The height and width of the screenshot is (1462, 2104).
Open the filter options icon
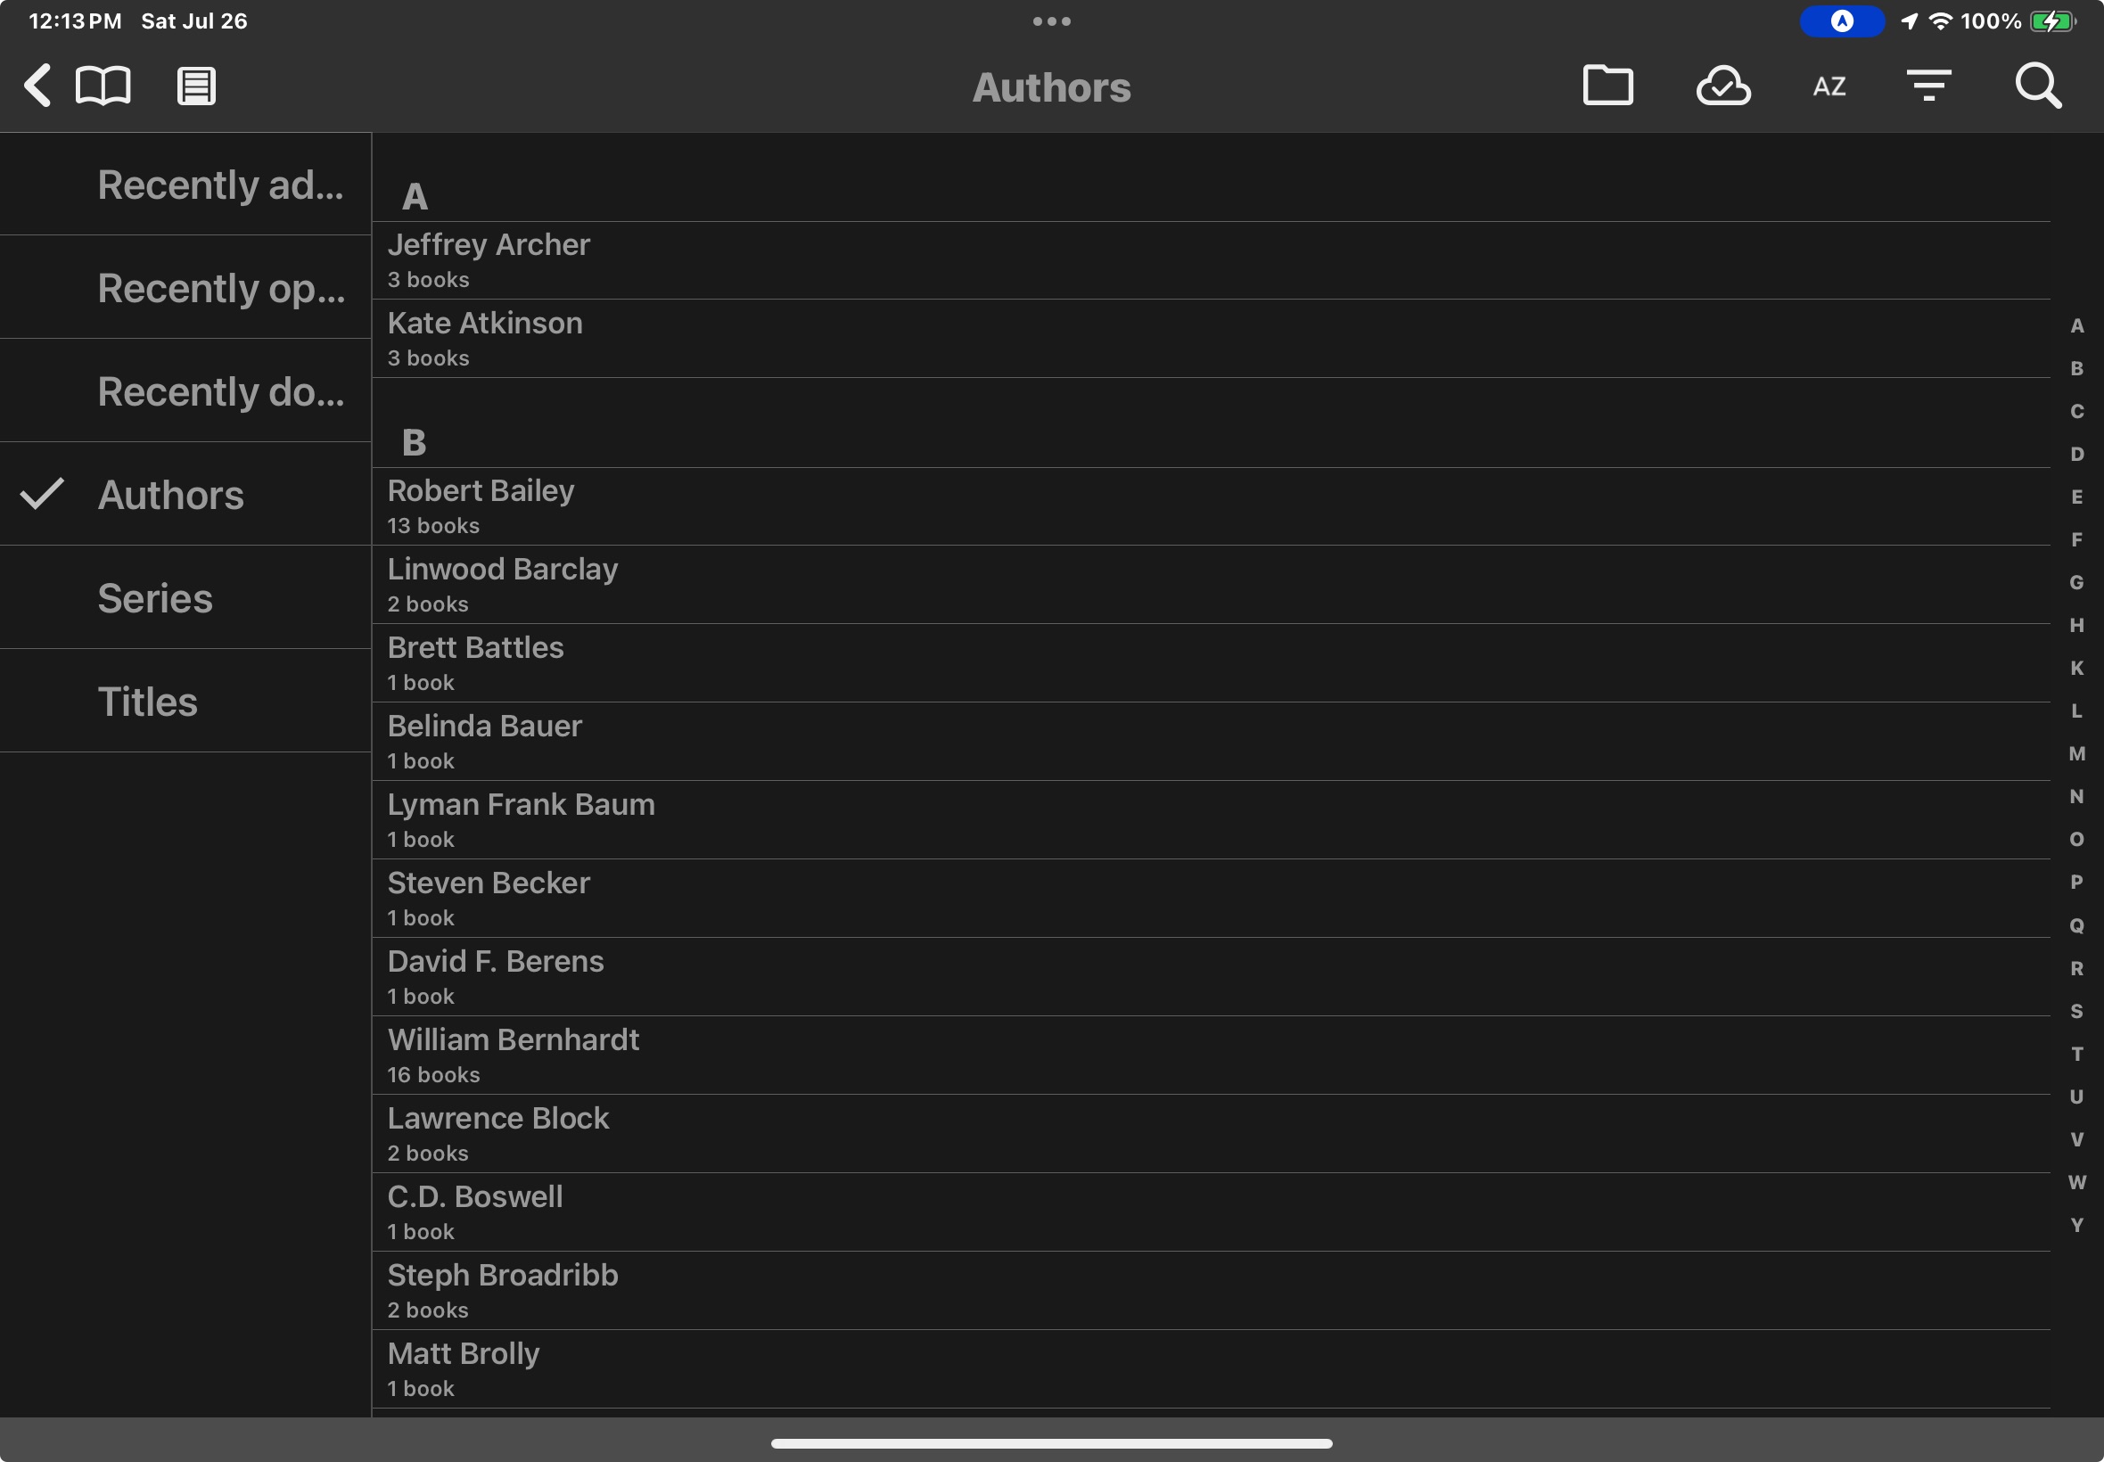pos(1929,86)
